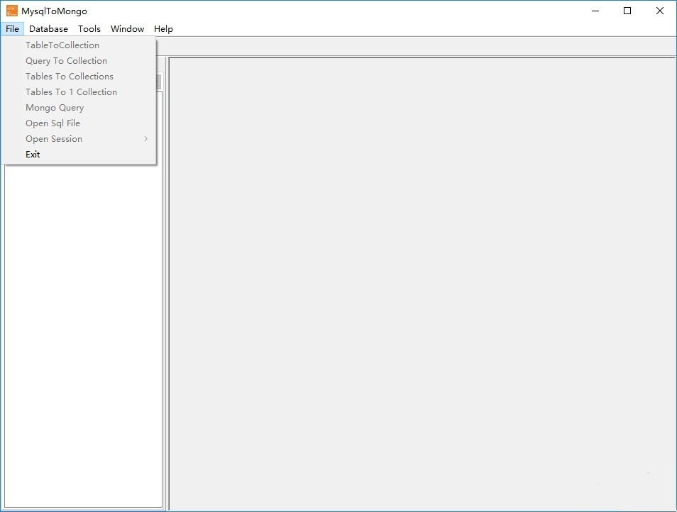Viewport: 677px width, 512px height.
Task: Maximize the MysqlToMongo window
Action: 627,11
